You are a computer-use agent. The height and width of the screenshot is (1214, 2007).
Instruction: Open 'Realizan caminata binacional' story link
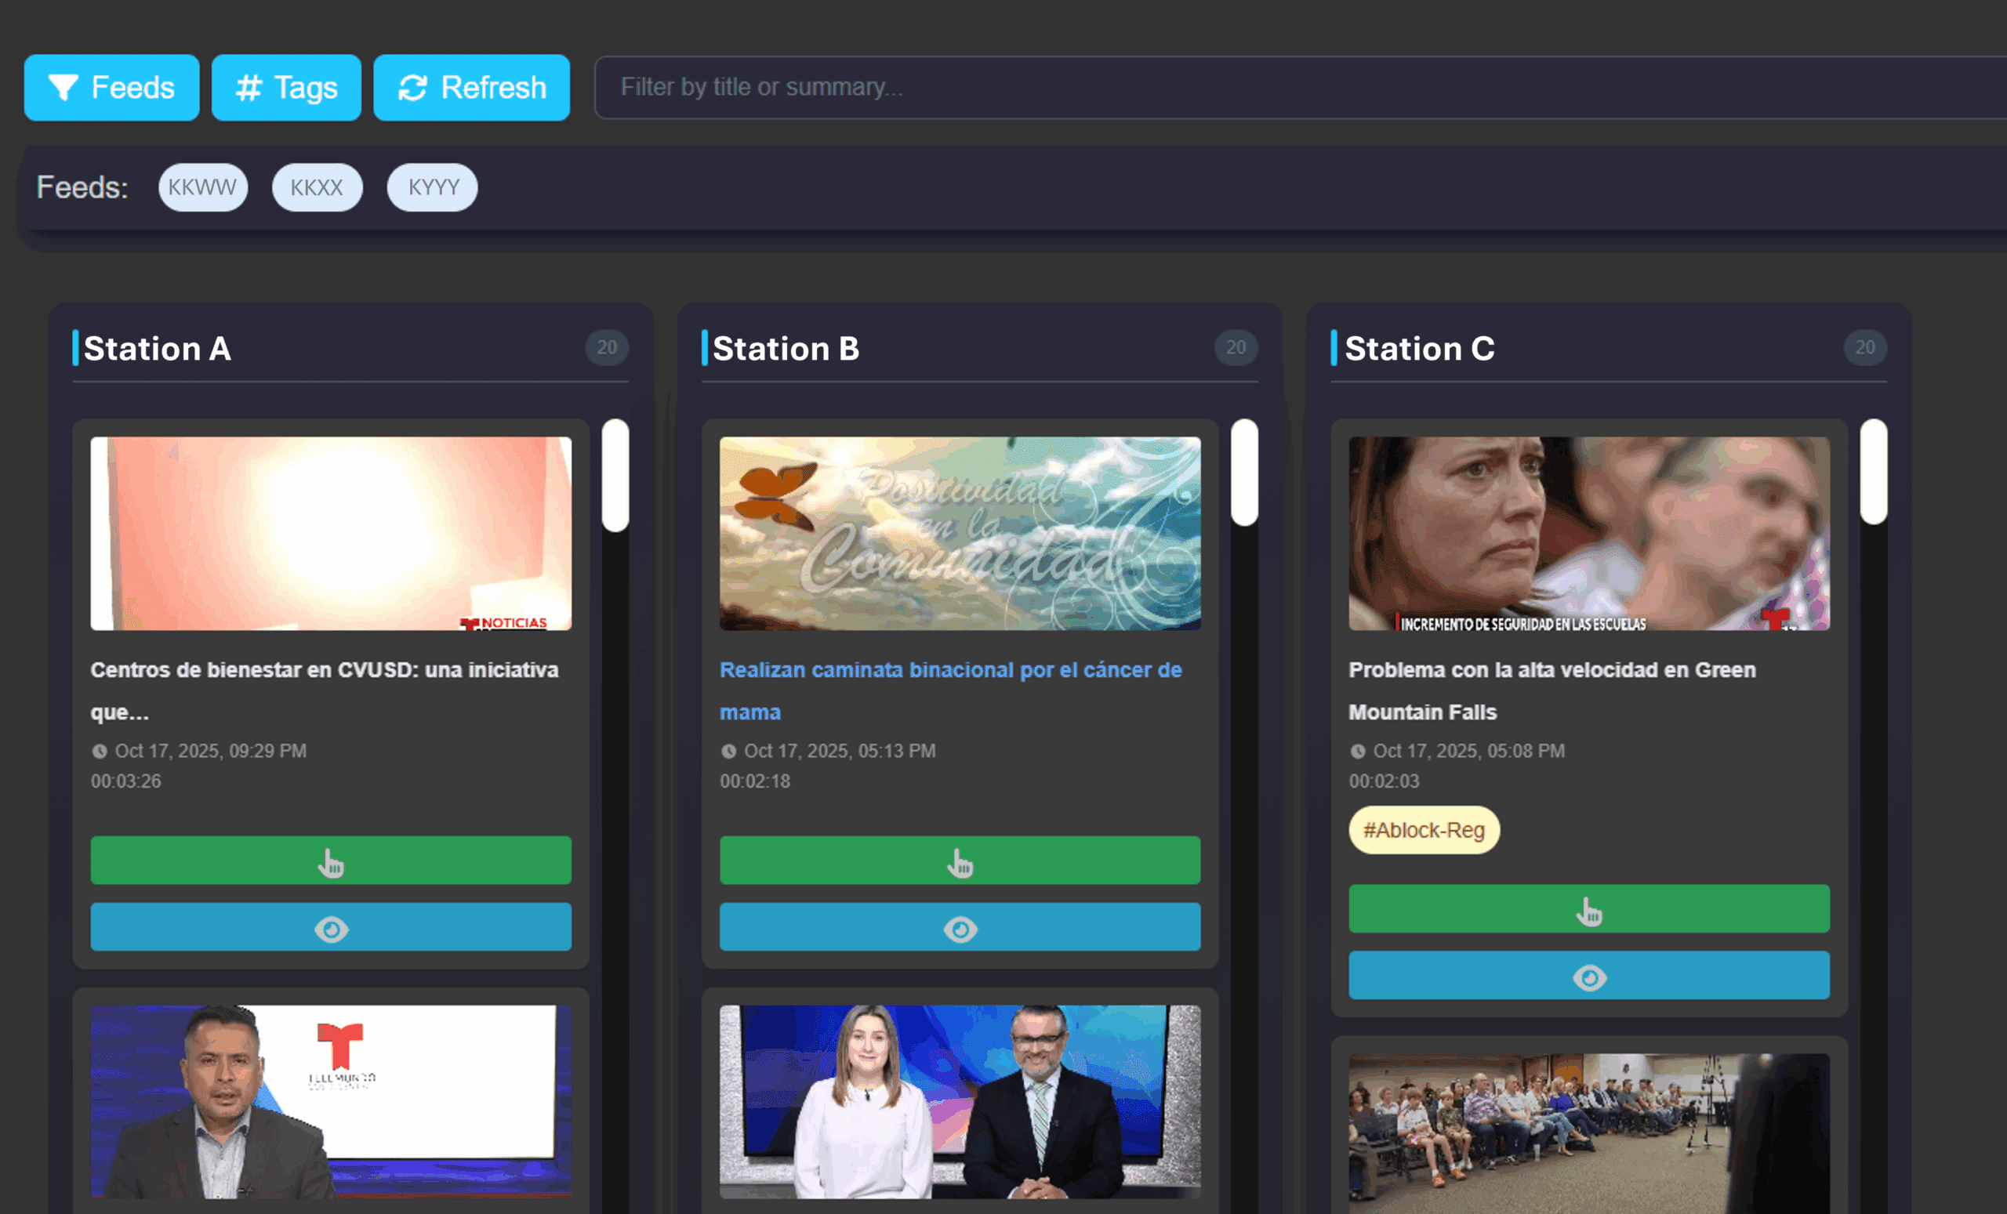tap(949, 670)
